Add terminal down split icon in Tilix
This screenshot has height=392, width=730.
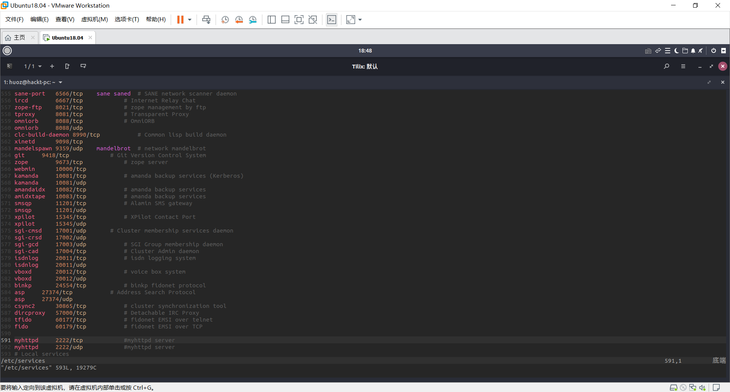pyautogui.click(x=83, y=66)
